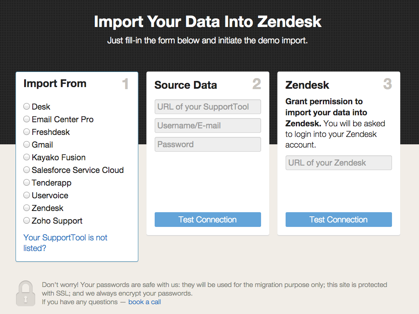Click into the Password field
The width and height of the screenshot is (419, 314).
point(207,144)
